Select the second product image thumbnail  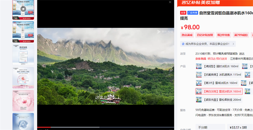[23, 32]
